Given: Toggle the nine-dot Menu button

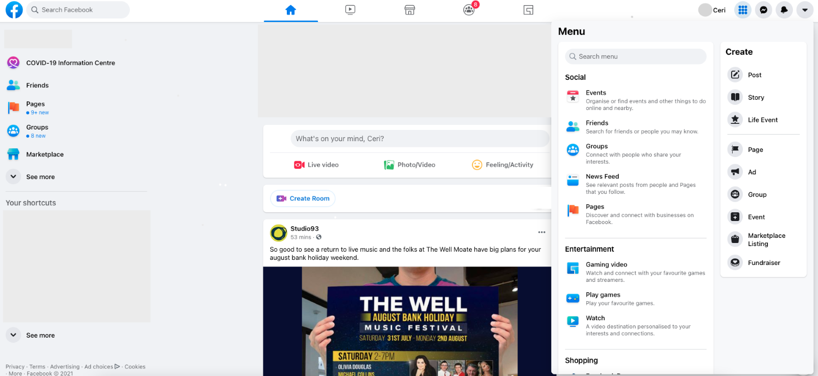Looking at the screenshot, I should tap(743, 10).
